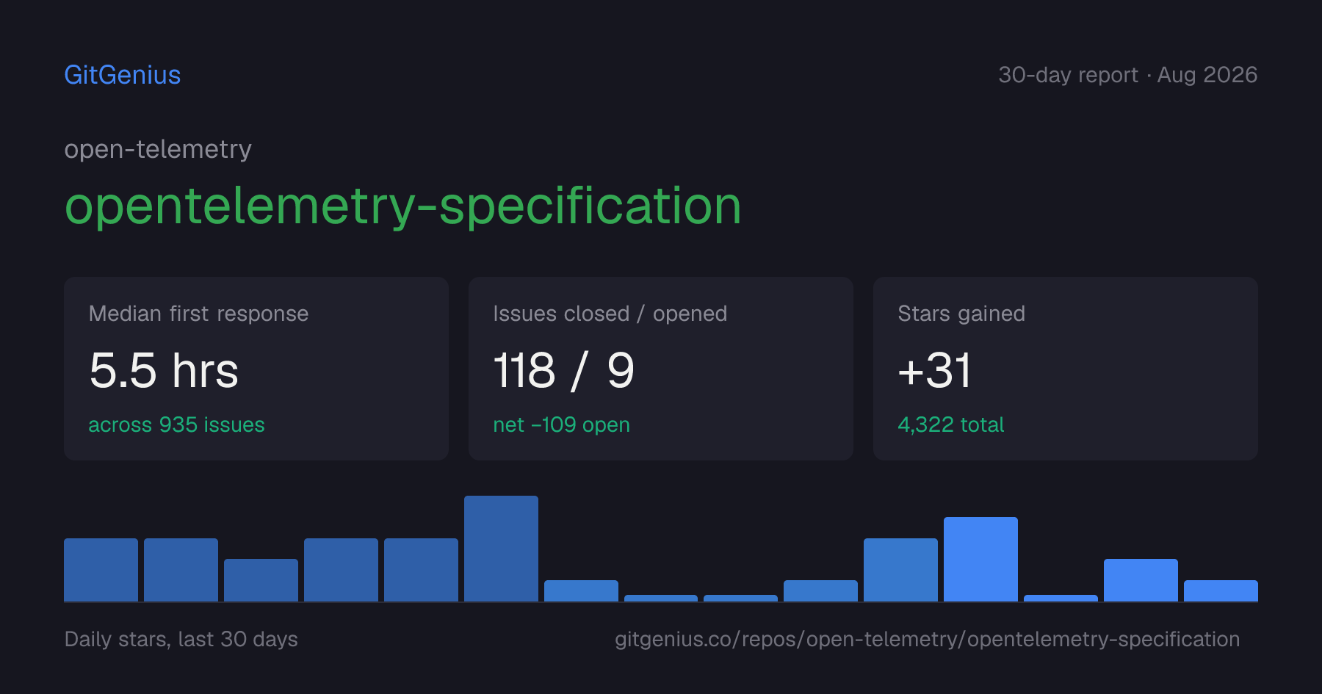Viewport: 1322px width, 694px height.
Task: Click the bright blue second-tallest chart bar
Action: point(980,559)
